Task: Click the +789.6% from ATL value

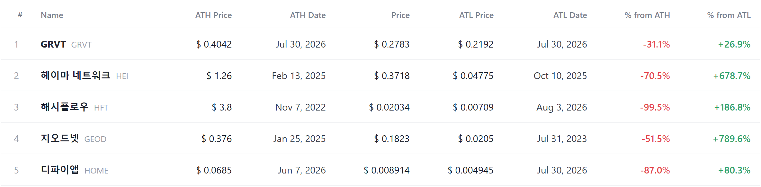Action: coord(731,139)
